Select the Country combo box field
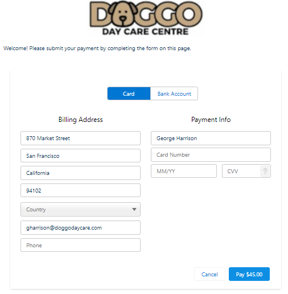 (80, 209)
